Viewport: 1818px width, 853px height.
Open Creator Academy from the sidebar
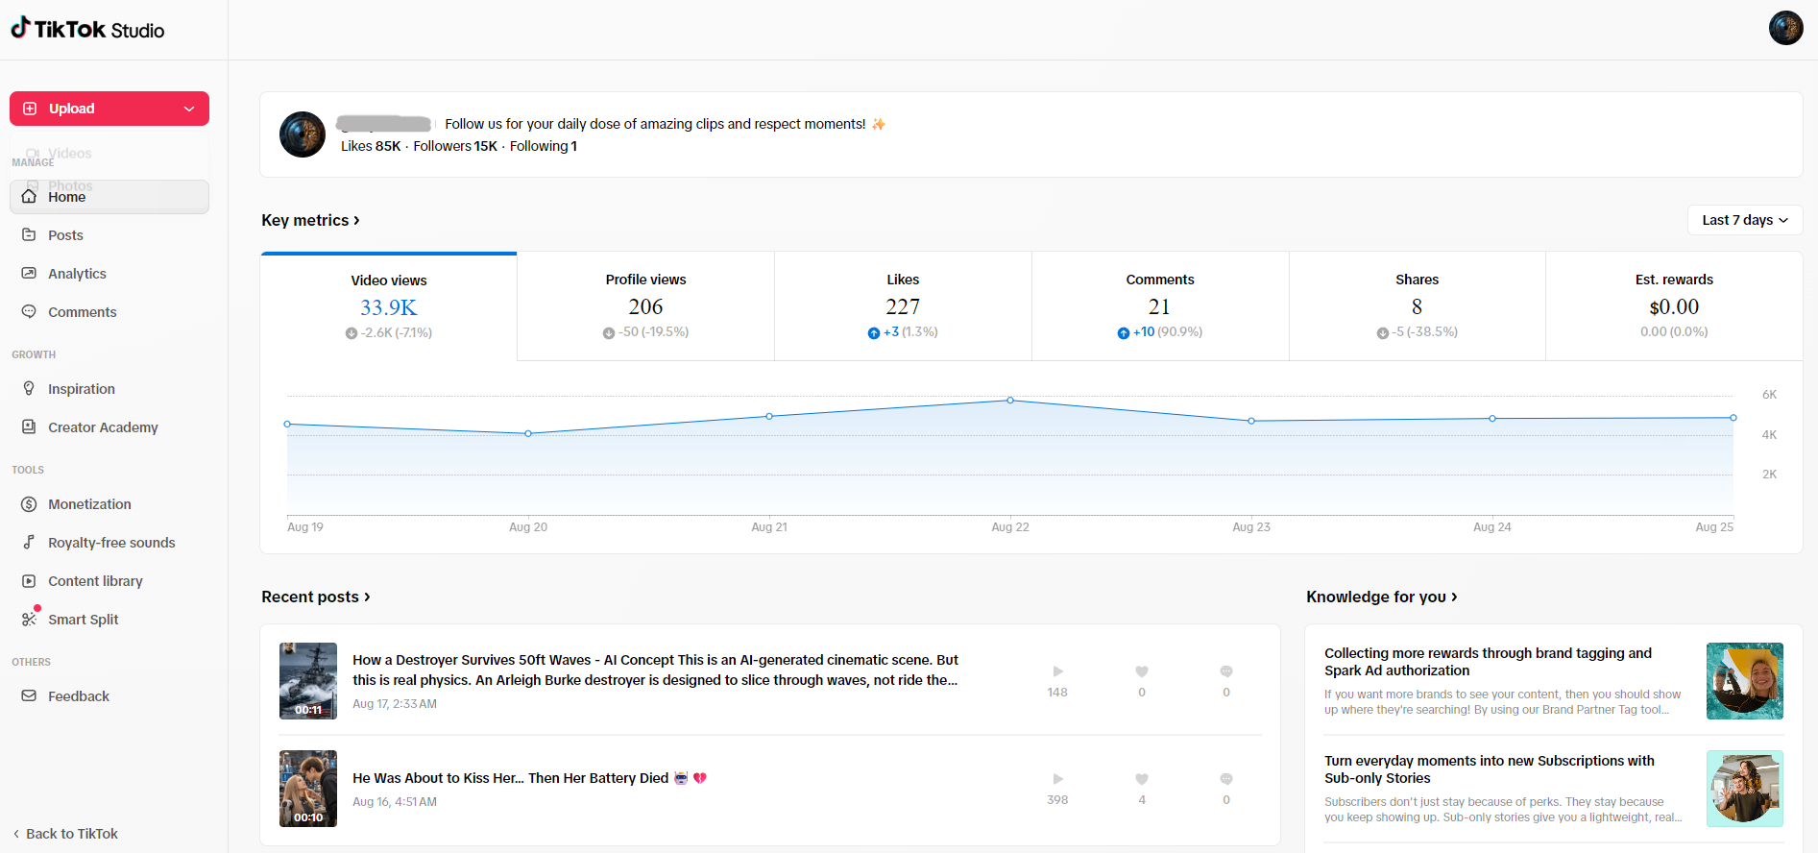click(109, 427)
